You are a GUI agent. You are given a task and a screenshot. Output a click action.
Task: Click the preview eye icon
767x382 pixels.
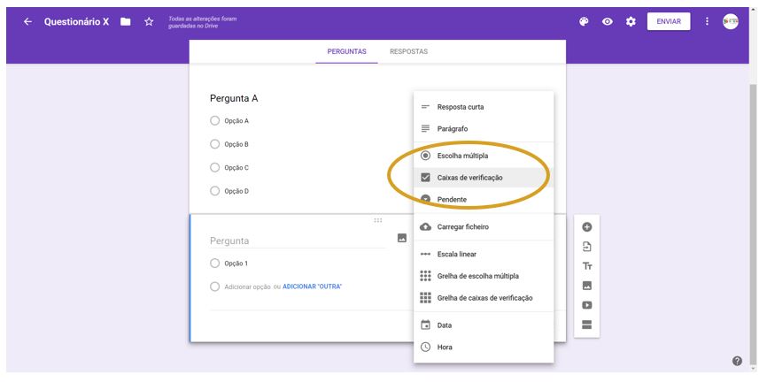click(x=608, y=22)
